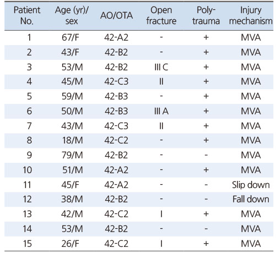Select the 79/M age cell
The height and width of the screenshot is (253, 276).
[x=72, y=155]
